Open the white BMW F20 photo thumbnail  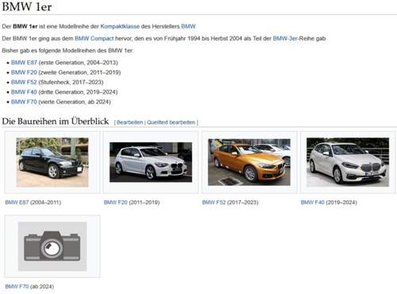click(151, 162)
